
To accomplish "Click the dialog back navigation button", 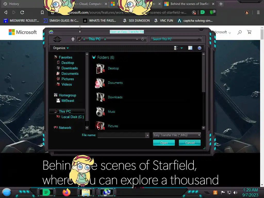I will pos(57,39).
